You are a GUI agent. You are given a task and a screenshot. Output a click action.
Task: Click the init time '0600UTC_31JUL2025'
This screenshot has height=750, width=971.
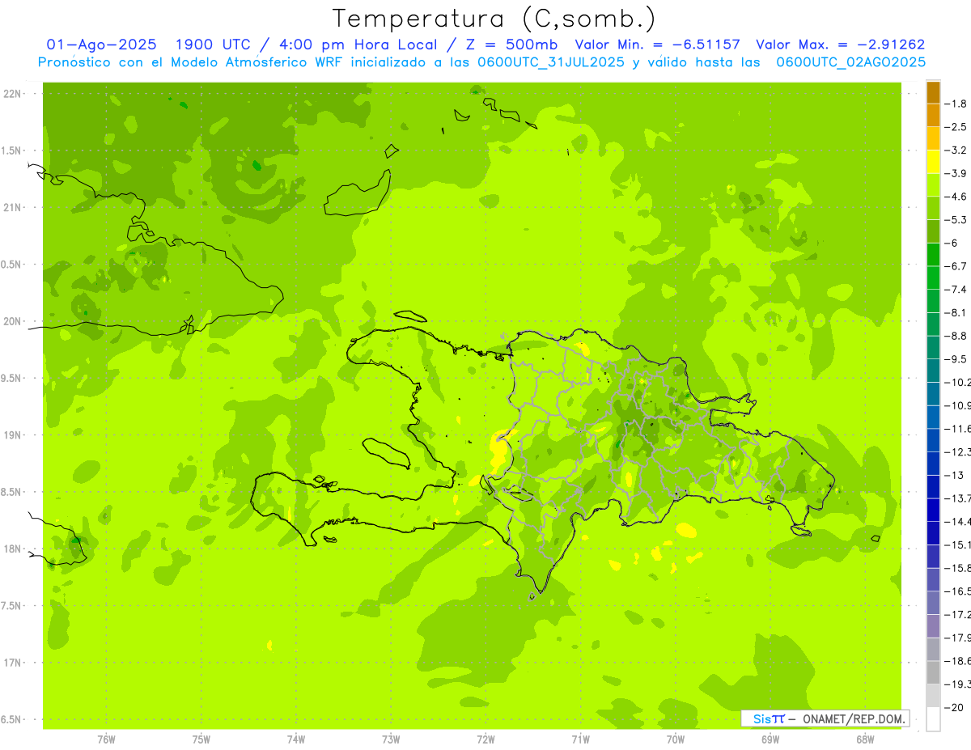pyautogui.click(x=551, y=62)
